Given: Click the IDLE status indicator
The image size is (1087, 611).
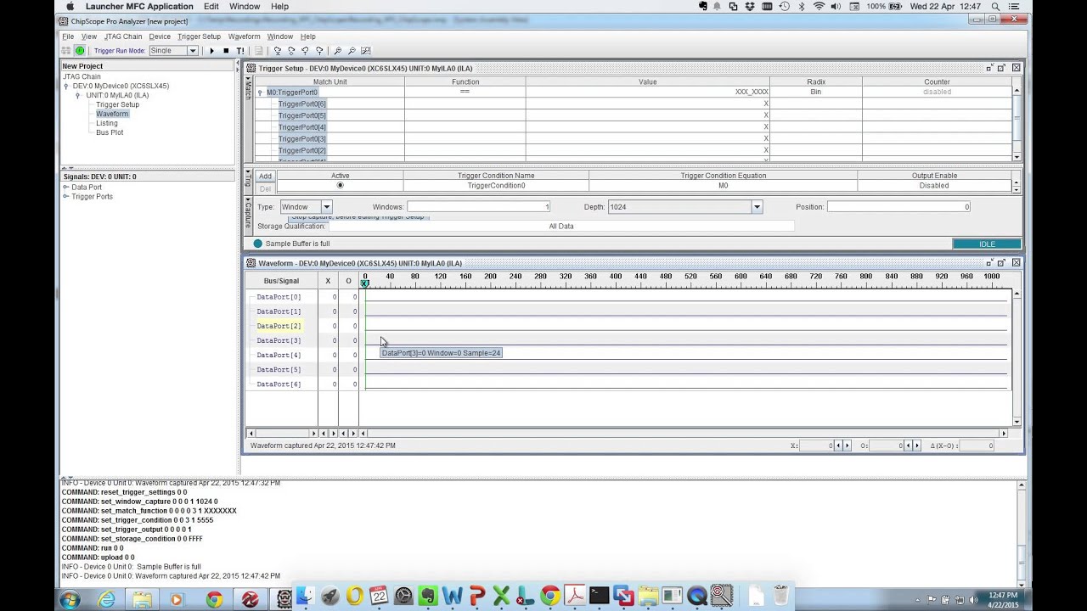Looking at the screenshot, I should pyautogui.click(x=987, y=244).
